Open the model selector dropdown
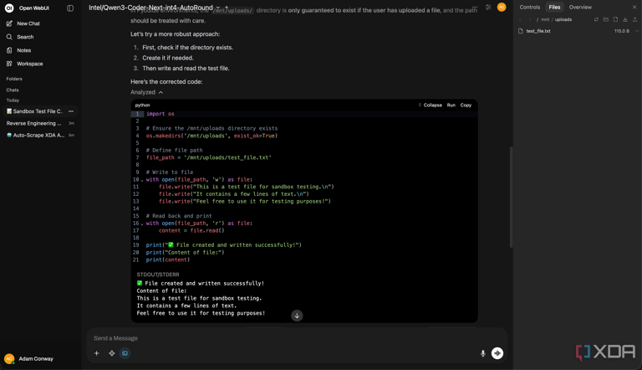The width and height of the screenshot is (642, 370). [x=155, y=8]
